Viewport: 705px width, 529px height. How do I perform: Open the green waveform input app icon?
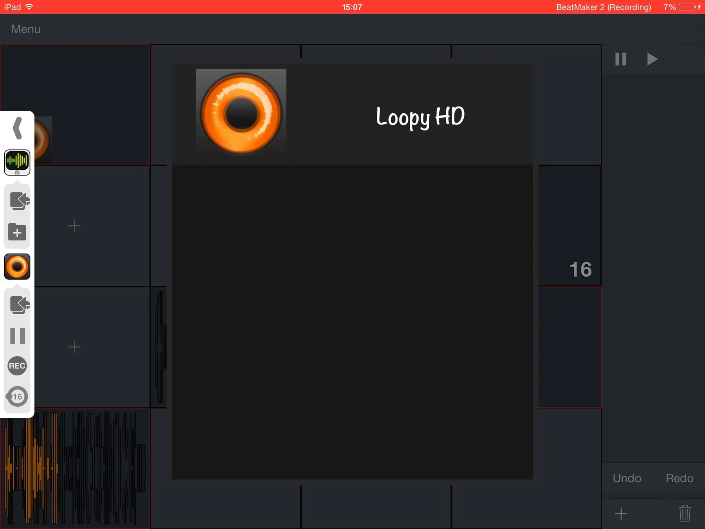[x=17, y=162]
